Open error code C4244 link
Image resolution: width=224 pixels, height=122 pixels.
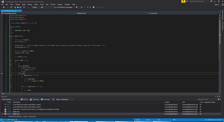pyautogui.click(x=9, y=109)
